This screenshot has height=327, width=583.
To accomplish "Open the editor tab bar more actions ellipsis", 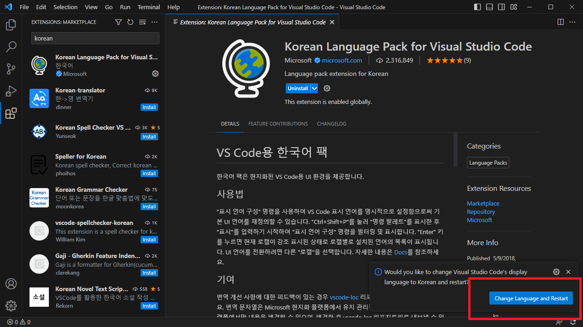I will tap(572, 22).
